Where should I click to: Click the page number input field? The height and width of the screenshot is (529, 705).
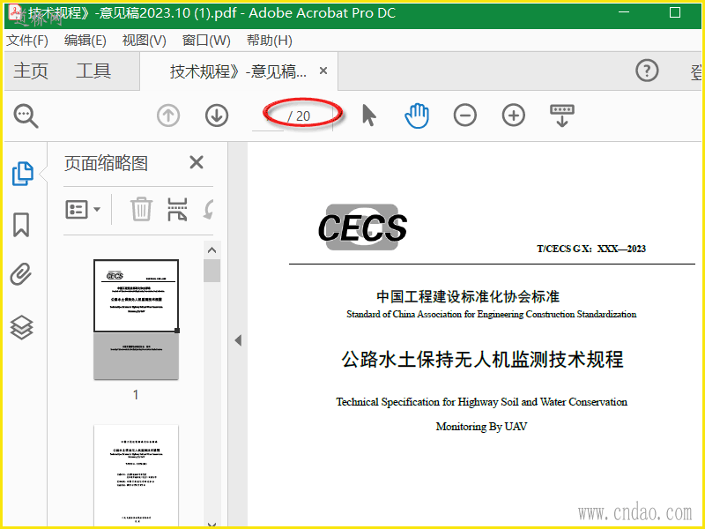coord(268,116)
